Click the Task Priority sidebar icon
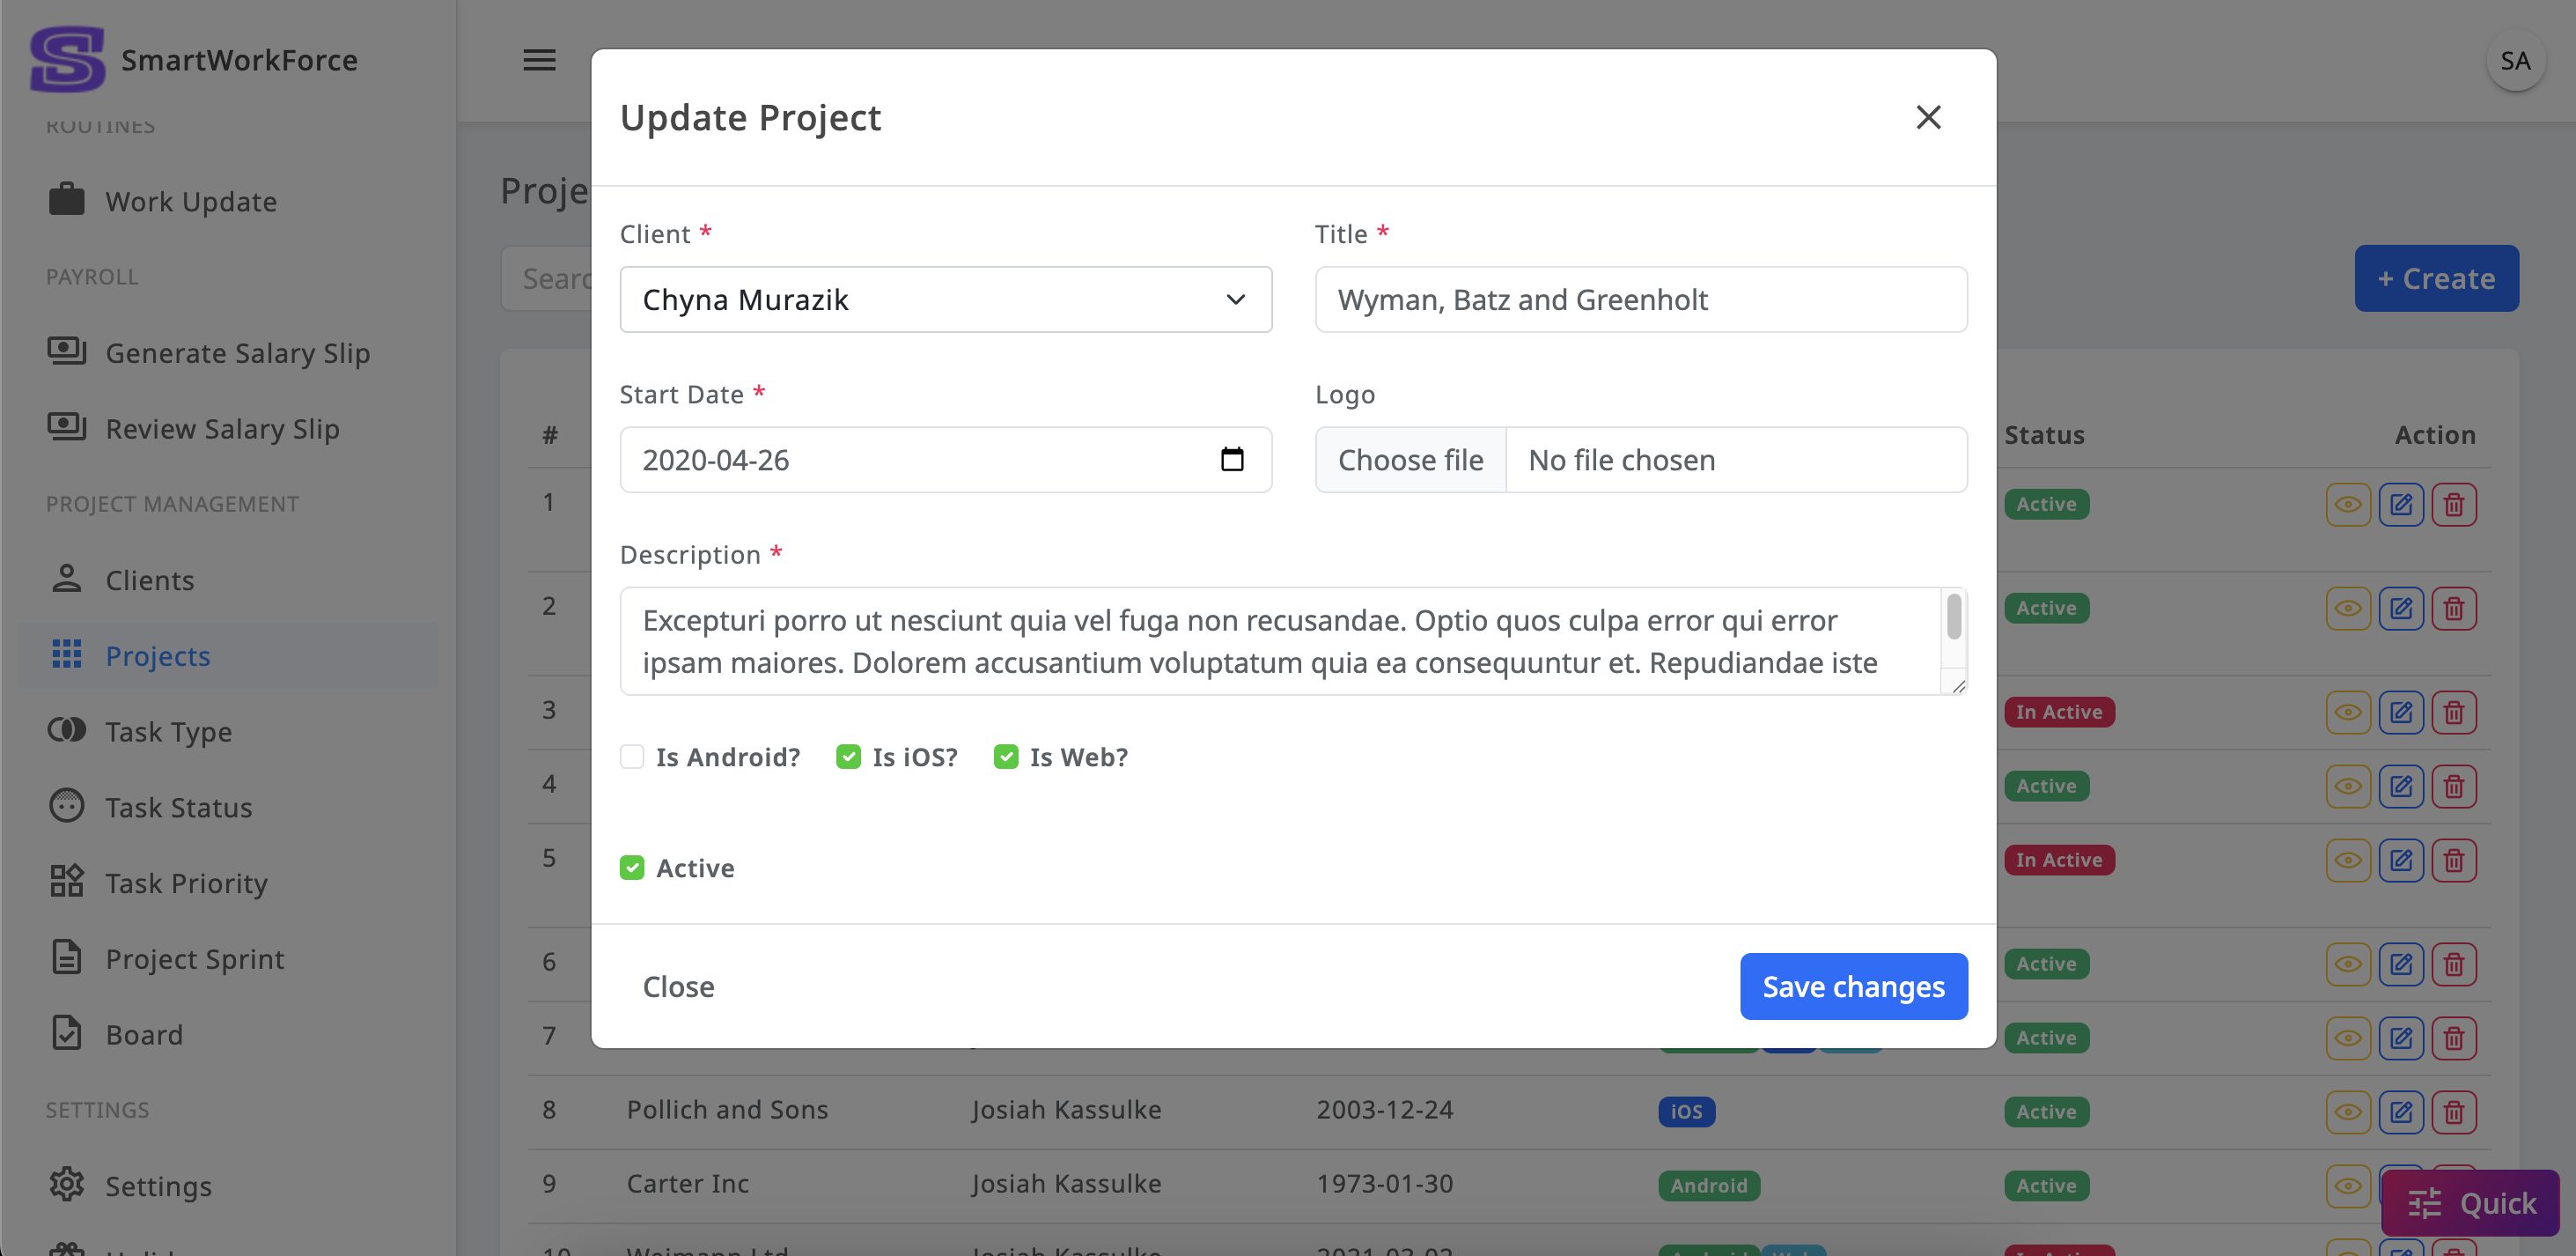This screenshot has width=2576, height=1256. pos(67,883)
